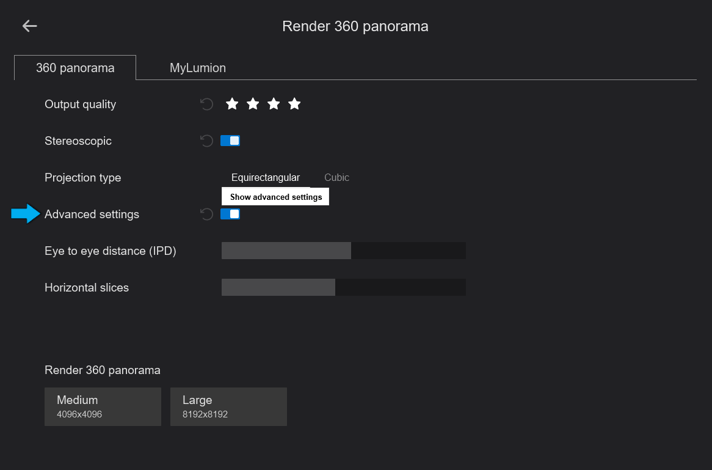The width and height of the screenshot is (712, 470).
Task: Select Equirectangular projection type
Action: pyautogui.click(x=266, y=178)
